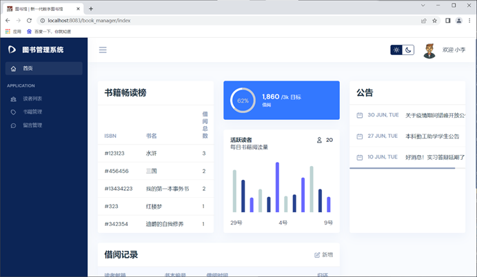This screenshot has height=277, width=477.
Task: Click the edit icon next to 新增
Action: pos(317,255)
